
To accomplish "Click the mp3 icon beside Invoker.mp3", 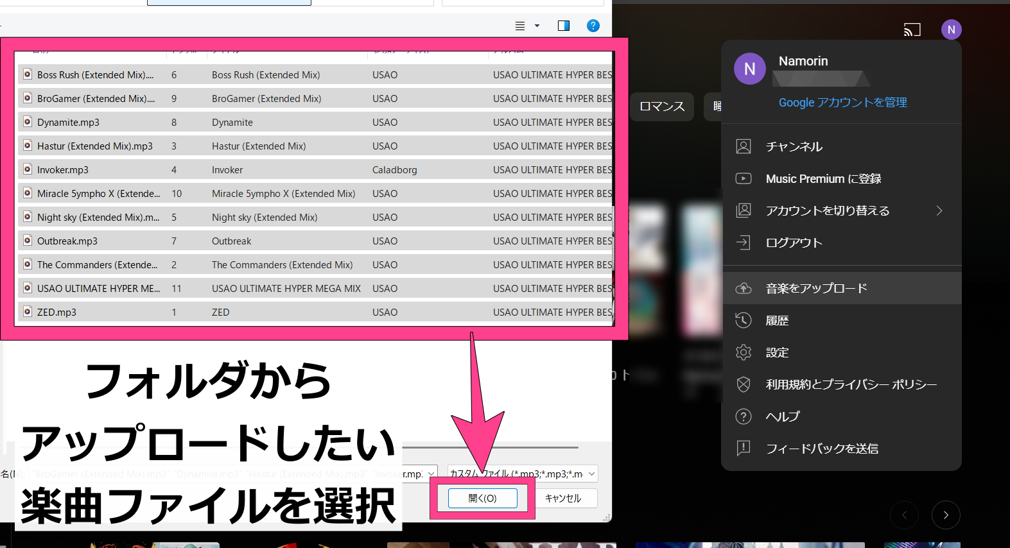I will (x=28, y=169).
